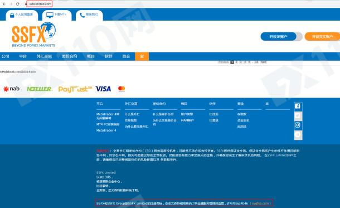Open 资金安全 footer link

coord(244,120)
